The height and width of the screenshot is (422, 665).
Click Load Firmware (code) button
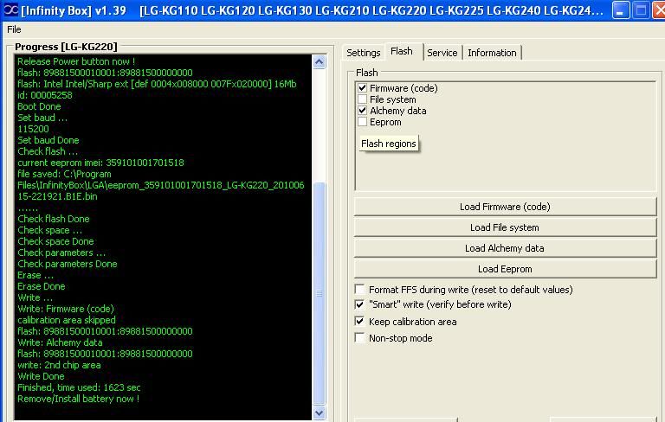coord(505,207)
